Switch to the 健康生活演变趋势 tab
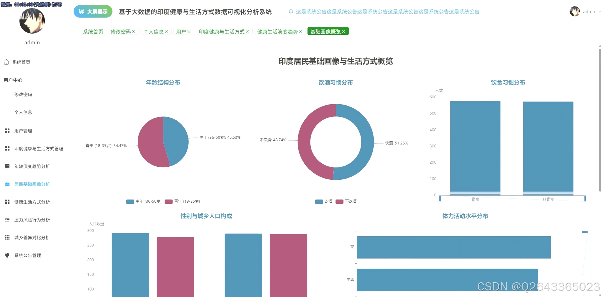601x297 pixels. pyautogui.click(x=277, y=32)
